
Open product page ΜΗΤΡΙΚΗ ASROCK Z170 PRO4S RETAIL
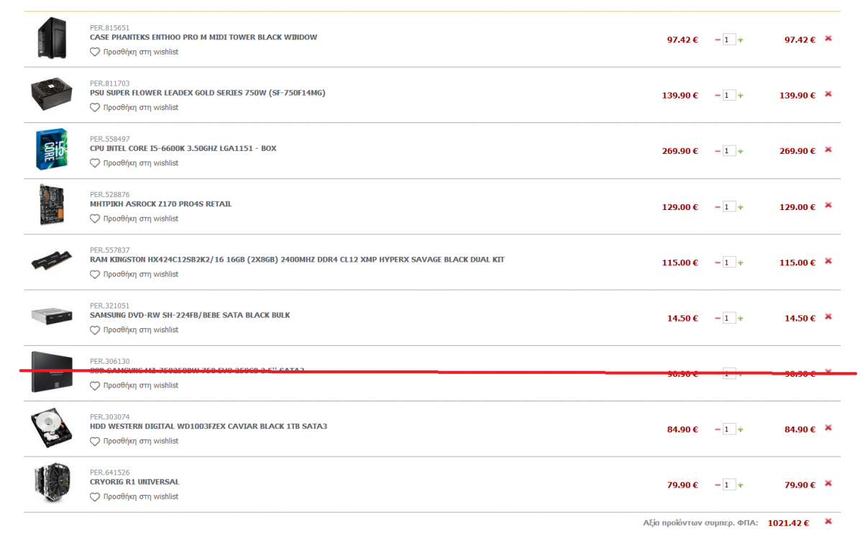pyautogui.click(x=161, y=204)
